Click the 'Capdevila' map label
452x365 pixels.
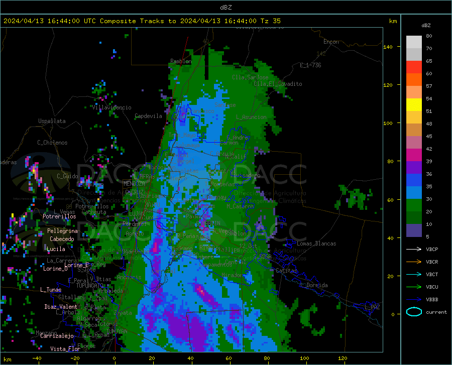pyautogui.click(x=148, y=116)
